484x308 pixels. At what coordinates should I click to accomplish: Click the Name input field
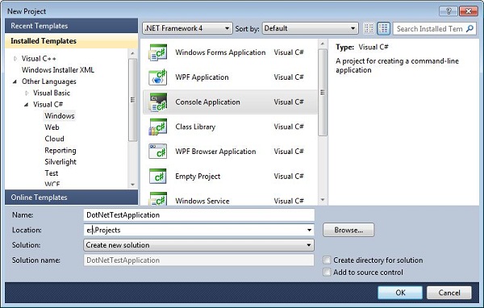pos(198,214)
